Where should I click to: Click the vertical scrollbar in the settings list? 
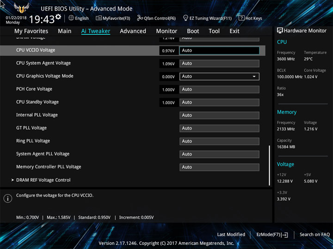[269, 166]
